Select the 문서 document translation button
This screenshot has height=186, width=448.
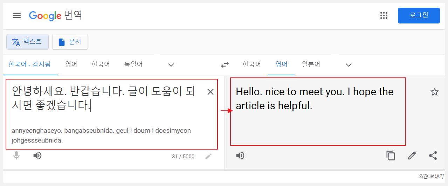click(70, 42)
